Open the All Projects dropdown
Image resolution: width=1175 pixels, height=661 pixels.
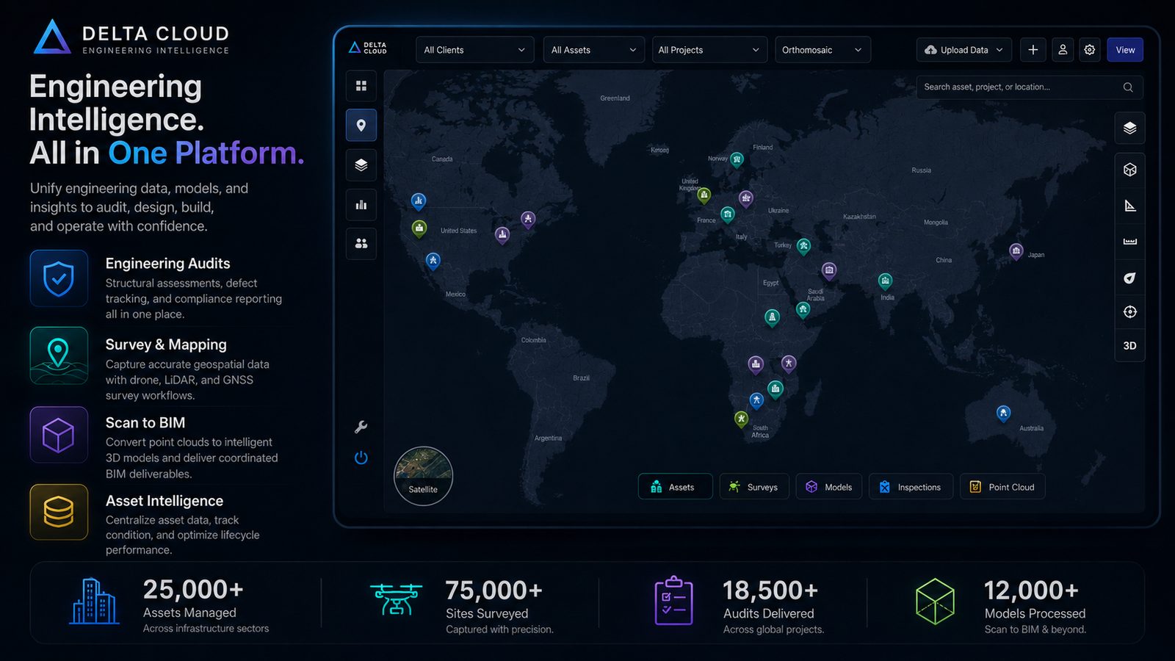click(x=709, y=50)
